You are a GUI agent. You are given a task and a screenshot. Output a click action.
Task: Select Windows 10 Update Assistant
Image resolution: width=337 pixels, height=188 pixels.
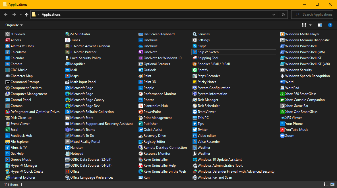[217, 160]
